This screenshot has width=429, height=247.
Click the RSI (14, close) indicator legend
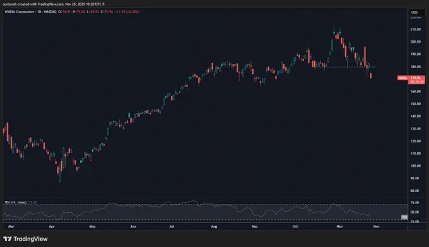(x=16, y=202)
